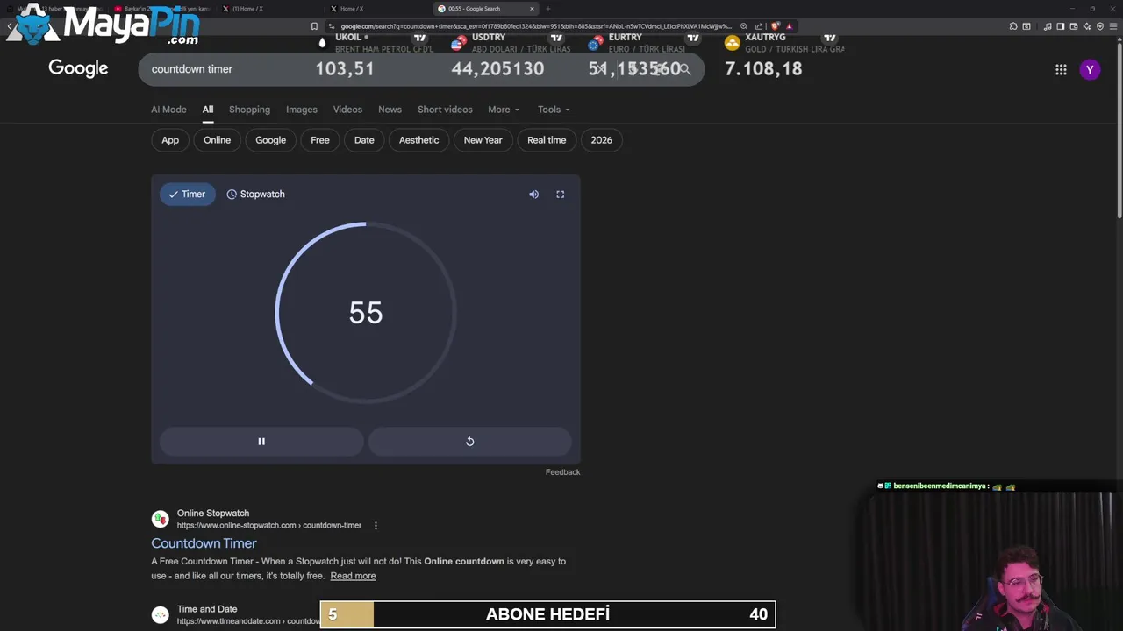Image resolution: width=1123 pixels, height=631 pixels.
Task: Open Brave VPN shield icon
Action: click(x=1100, y=26)
